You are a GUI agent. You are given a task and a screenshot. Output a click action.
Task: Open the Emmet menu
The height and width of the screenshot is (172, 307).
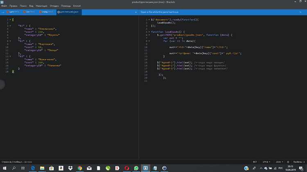coord(77,6)
